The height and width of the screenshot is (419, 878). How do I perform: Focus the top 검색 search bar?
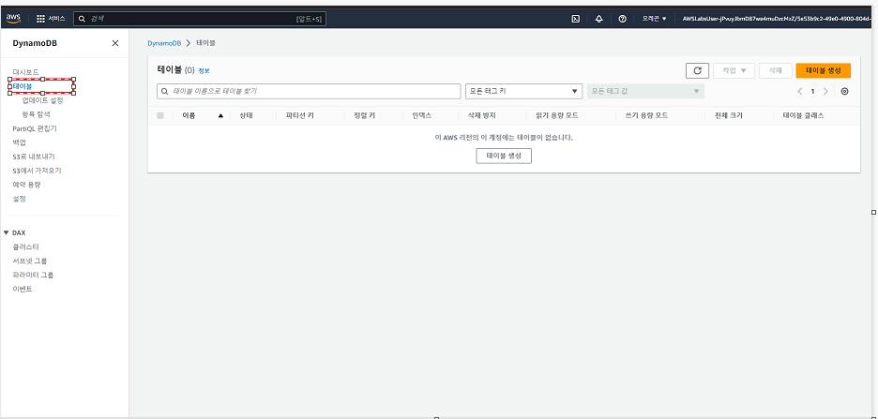click(x=200, y=19)
